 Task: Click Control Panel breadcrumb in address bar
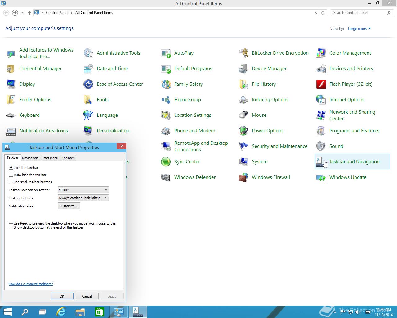pyautogui.click(x=57, y=13)
